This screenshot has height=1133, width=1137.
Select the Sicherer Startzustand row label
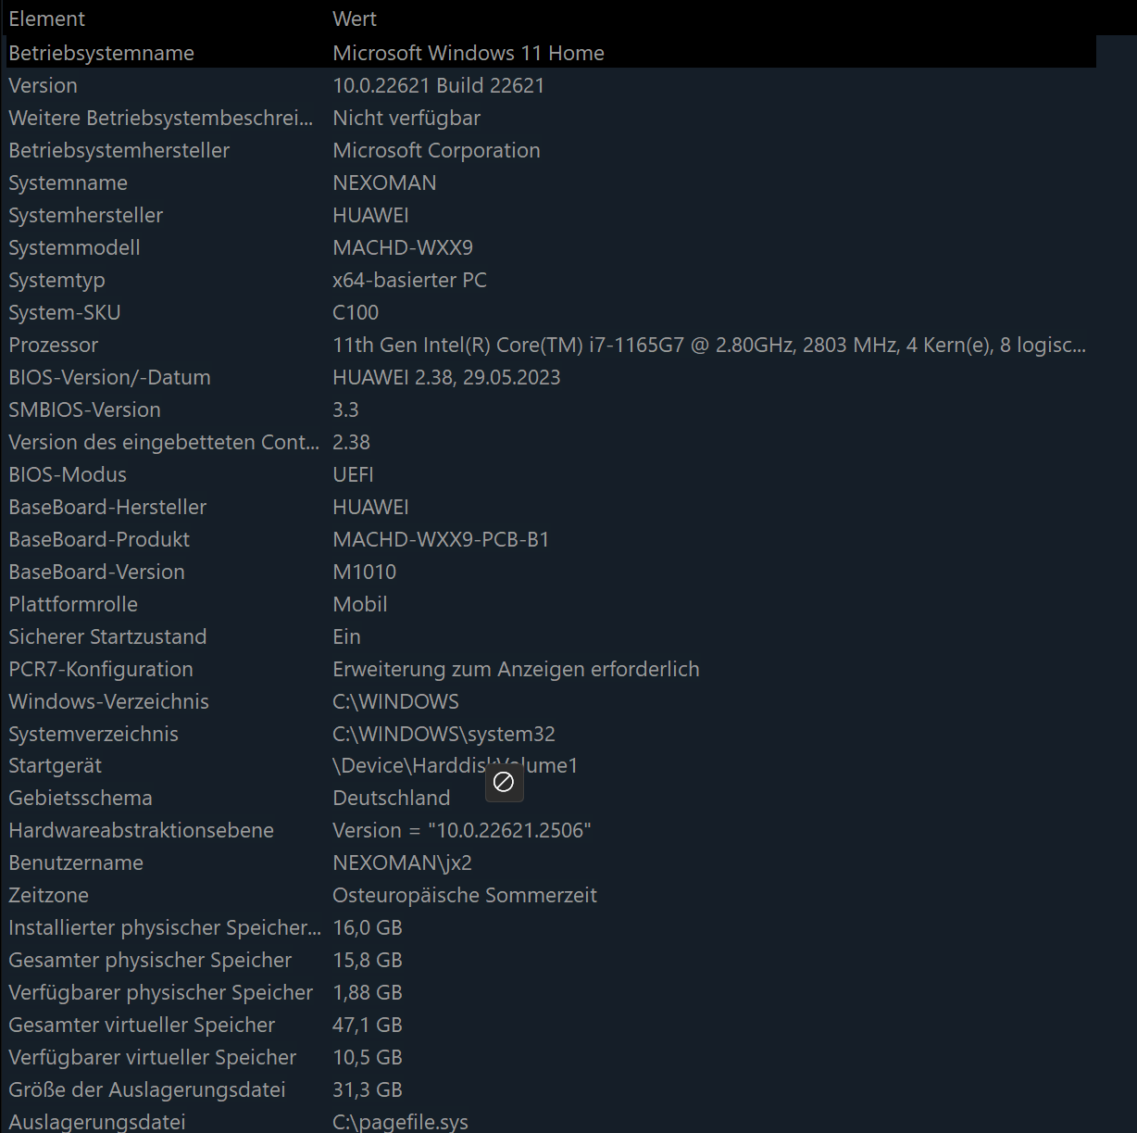click(107, 636)
